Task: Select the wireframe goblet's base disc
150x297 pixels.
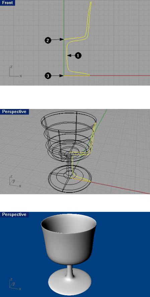Action: point(70,179)
